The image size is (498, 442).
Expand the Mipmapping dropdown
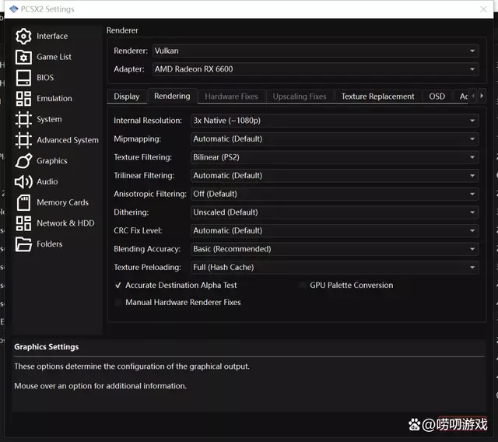(335, 139)
